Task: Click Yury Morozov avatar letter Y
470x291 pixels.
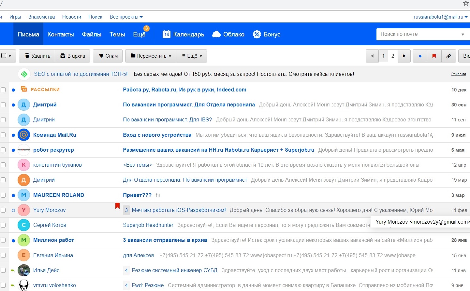Action: (23, 210)
